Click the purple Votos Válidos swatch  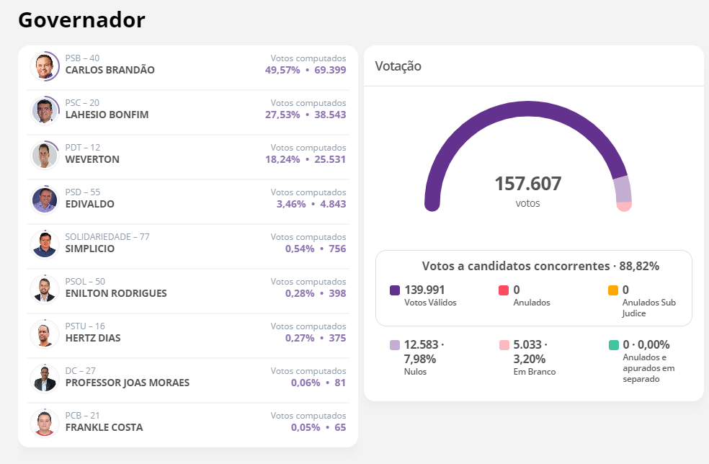(x=395, y=290)
